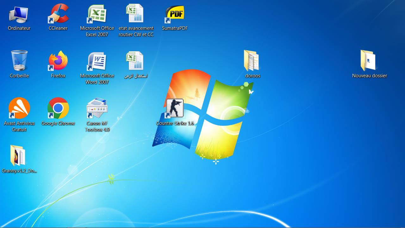Click the Counter-Strike 1.6 game icon
Screen dimensions: 405x228
coord(175,108)
